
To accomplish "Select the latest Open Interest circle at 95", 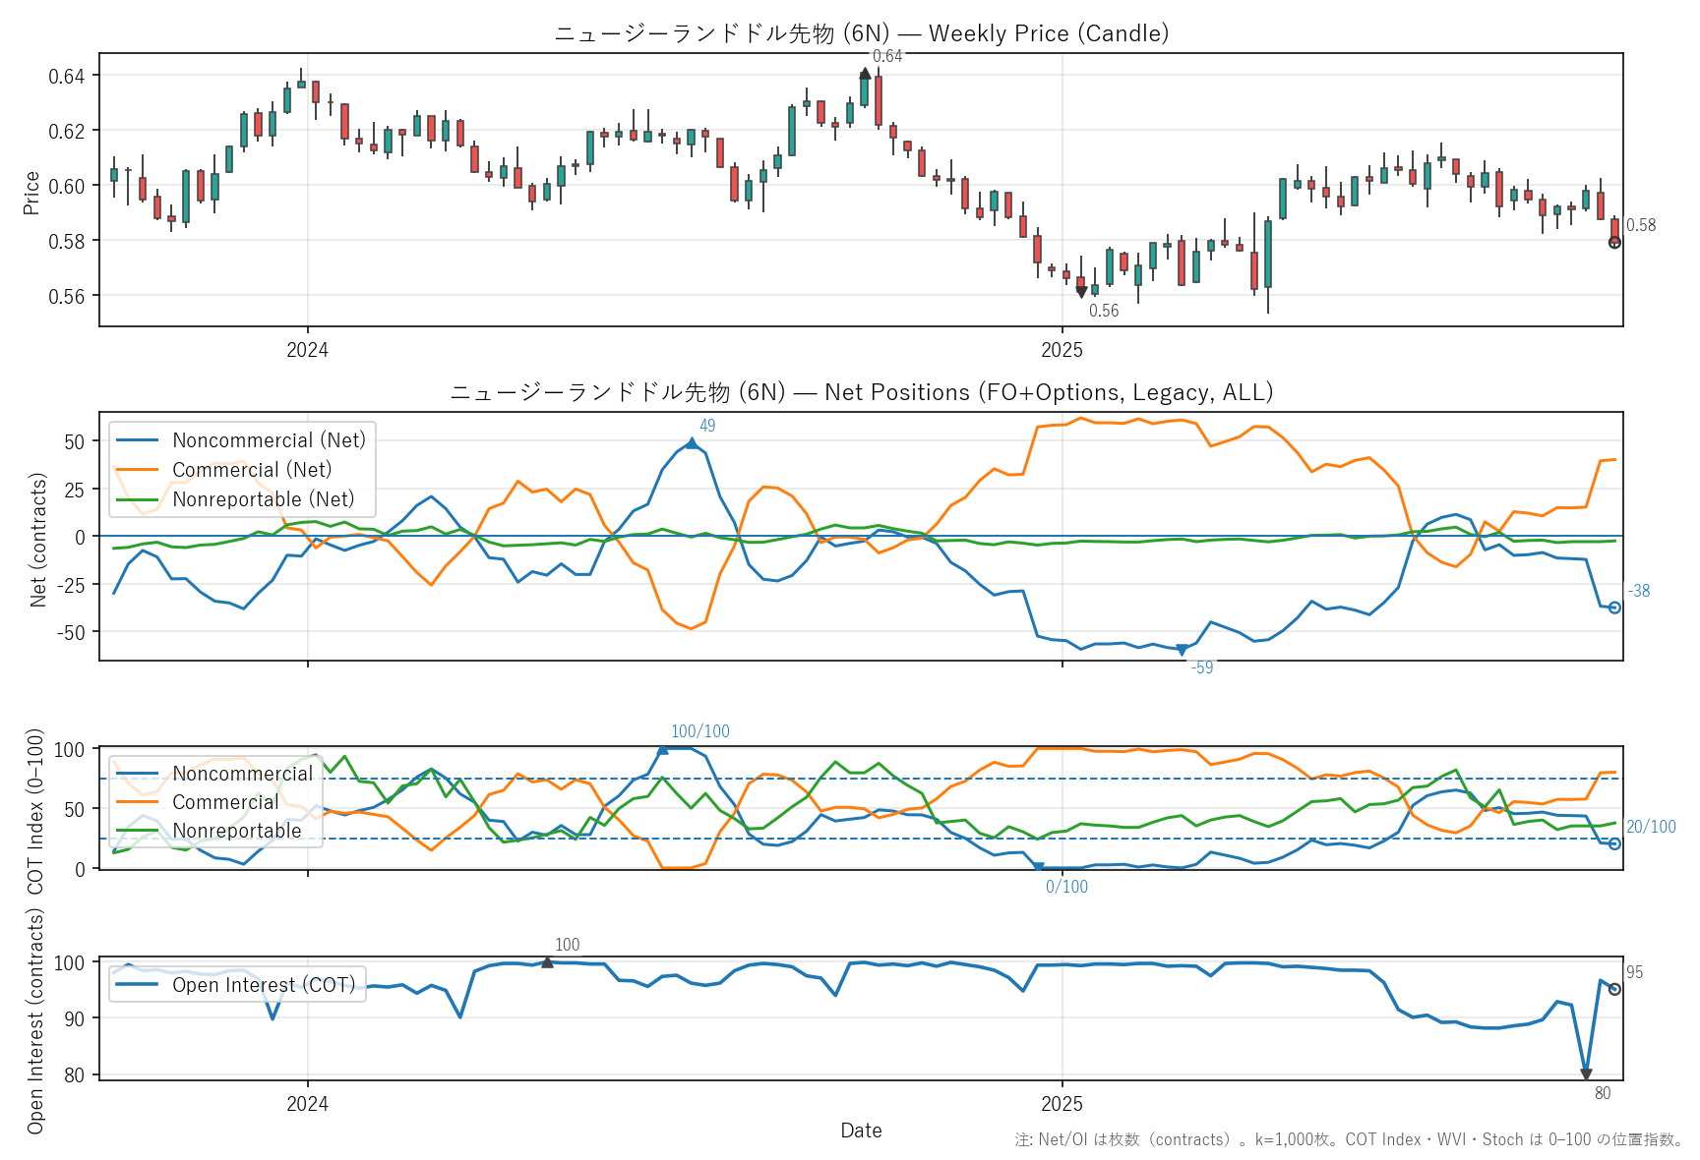I will tap(1614, 989).
